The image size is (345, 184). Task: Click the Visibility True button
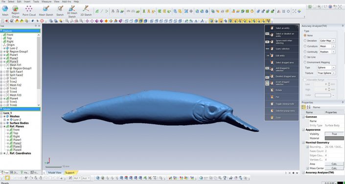[x=334, y=134]
